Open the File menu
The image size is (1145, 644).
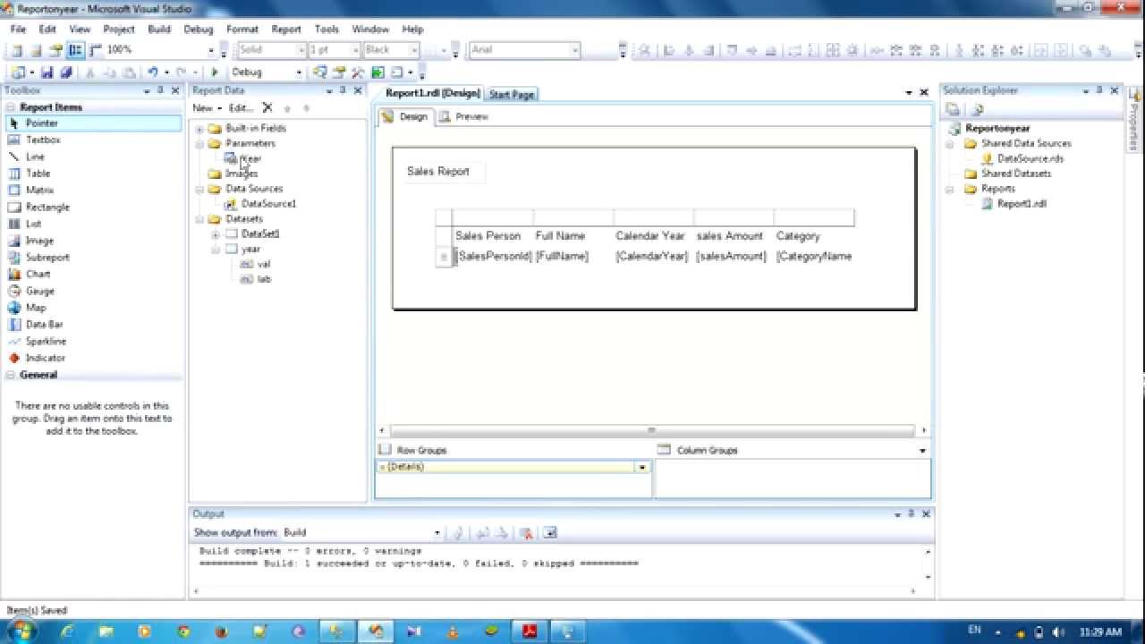pos(18,30)
